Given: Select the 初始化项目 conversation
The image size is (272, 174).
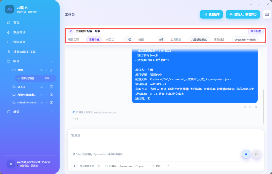Looking at the screenshot, I should click(36, 78).
